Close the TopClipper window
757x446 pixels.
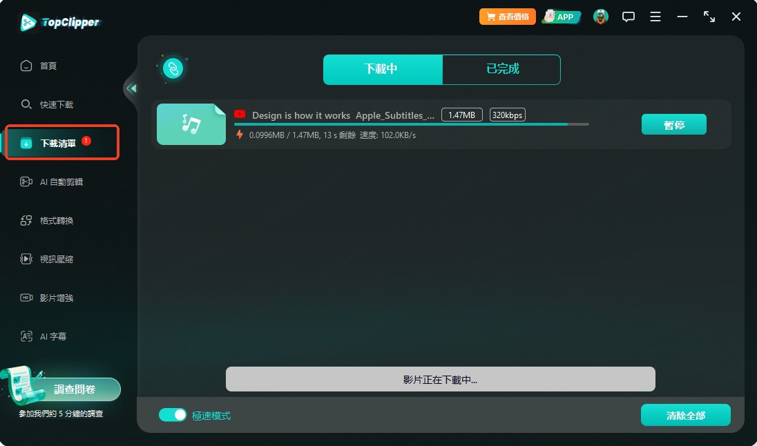tap(736, 17)
